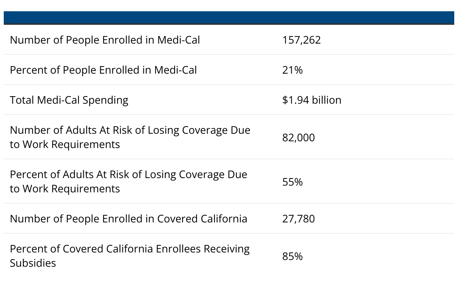Click the 55% value

292,182
